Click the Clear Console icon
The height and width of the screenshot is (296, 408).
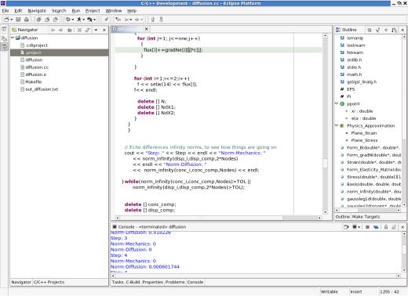tap(394, 227)
